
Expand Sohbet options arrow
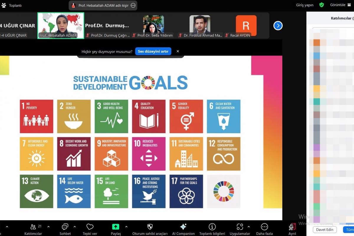click(75, 227)
